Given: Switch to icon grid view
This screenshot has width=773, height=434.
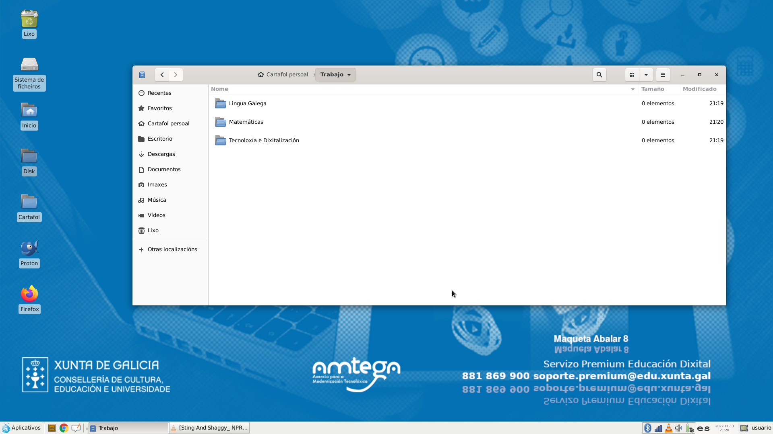Looking at the screenshot, I should click(x=632, y=75).
